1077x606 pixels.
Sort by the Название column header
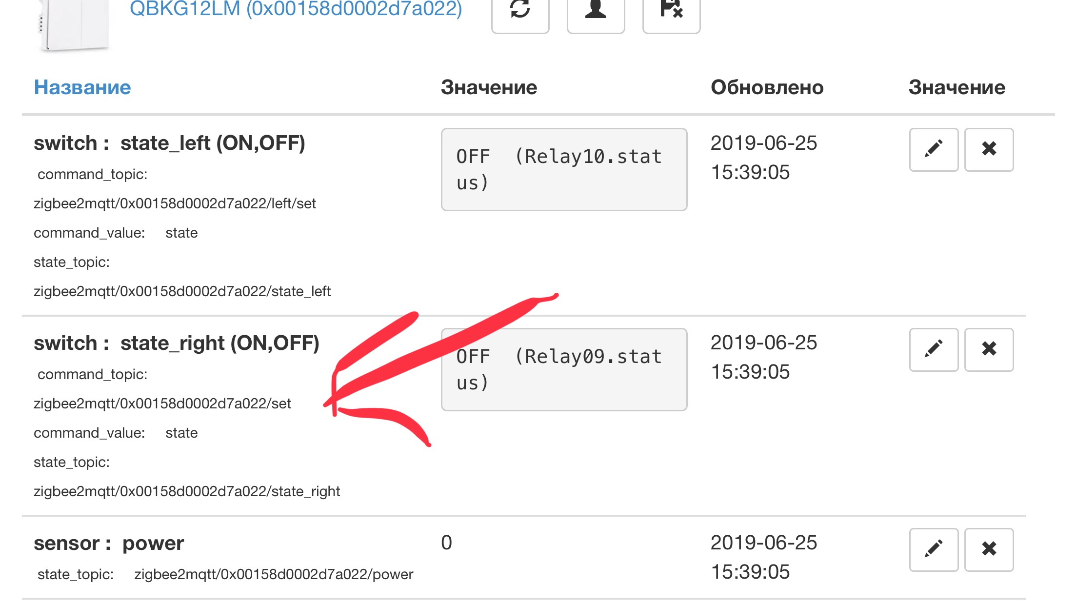pyautogui.click(x=82, y=87)
